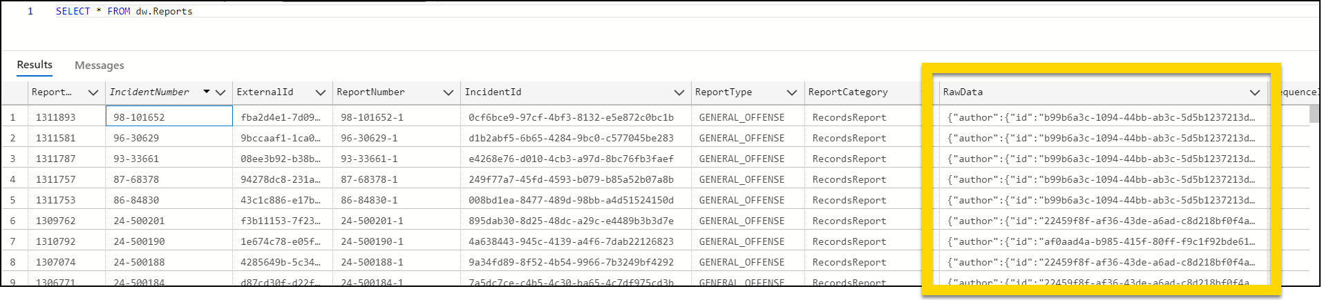1322x300 pixels.
Task: Select the ReportCategory column header
Action: pos(848,92)
